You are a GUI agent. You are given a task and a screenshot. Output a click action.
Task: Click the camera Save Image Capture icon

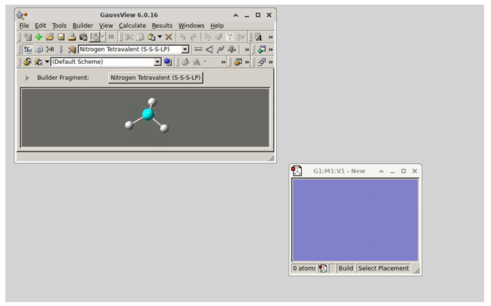click(x=83, y=37)
